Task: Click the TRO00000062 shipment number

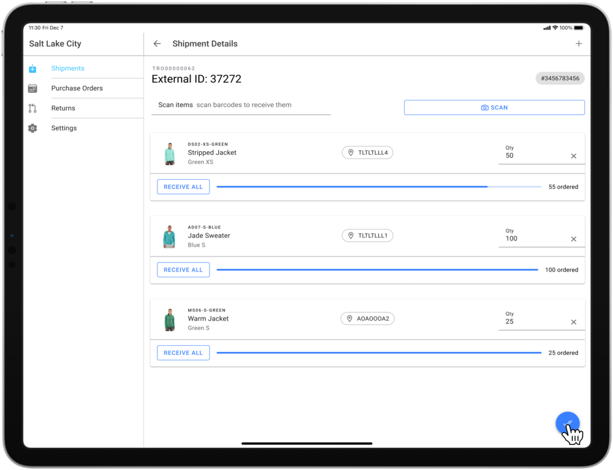Action: coord(173,69)
